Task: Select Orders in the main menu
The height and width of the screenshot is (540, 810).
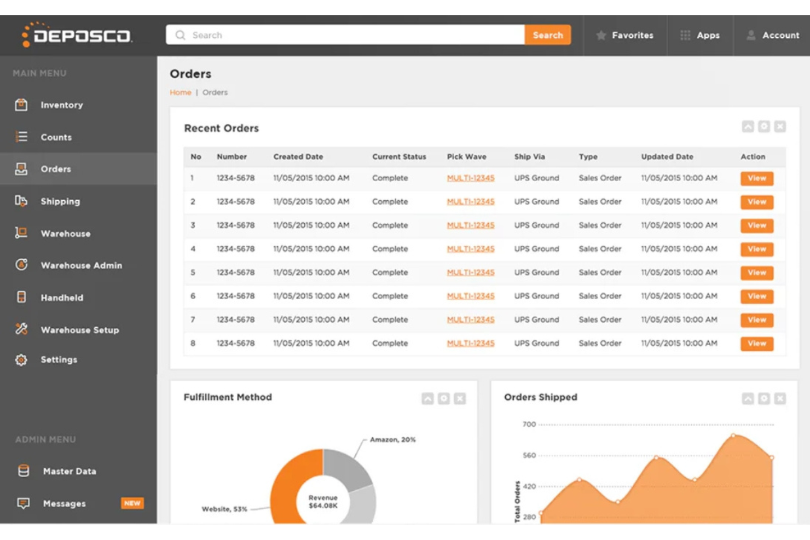Action: (55, 169)
